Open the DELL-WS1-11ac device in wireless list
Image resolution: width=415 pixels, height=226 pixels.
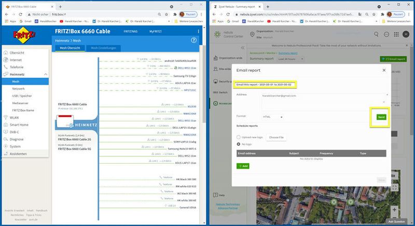click(x=187, y=68)
